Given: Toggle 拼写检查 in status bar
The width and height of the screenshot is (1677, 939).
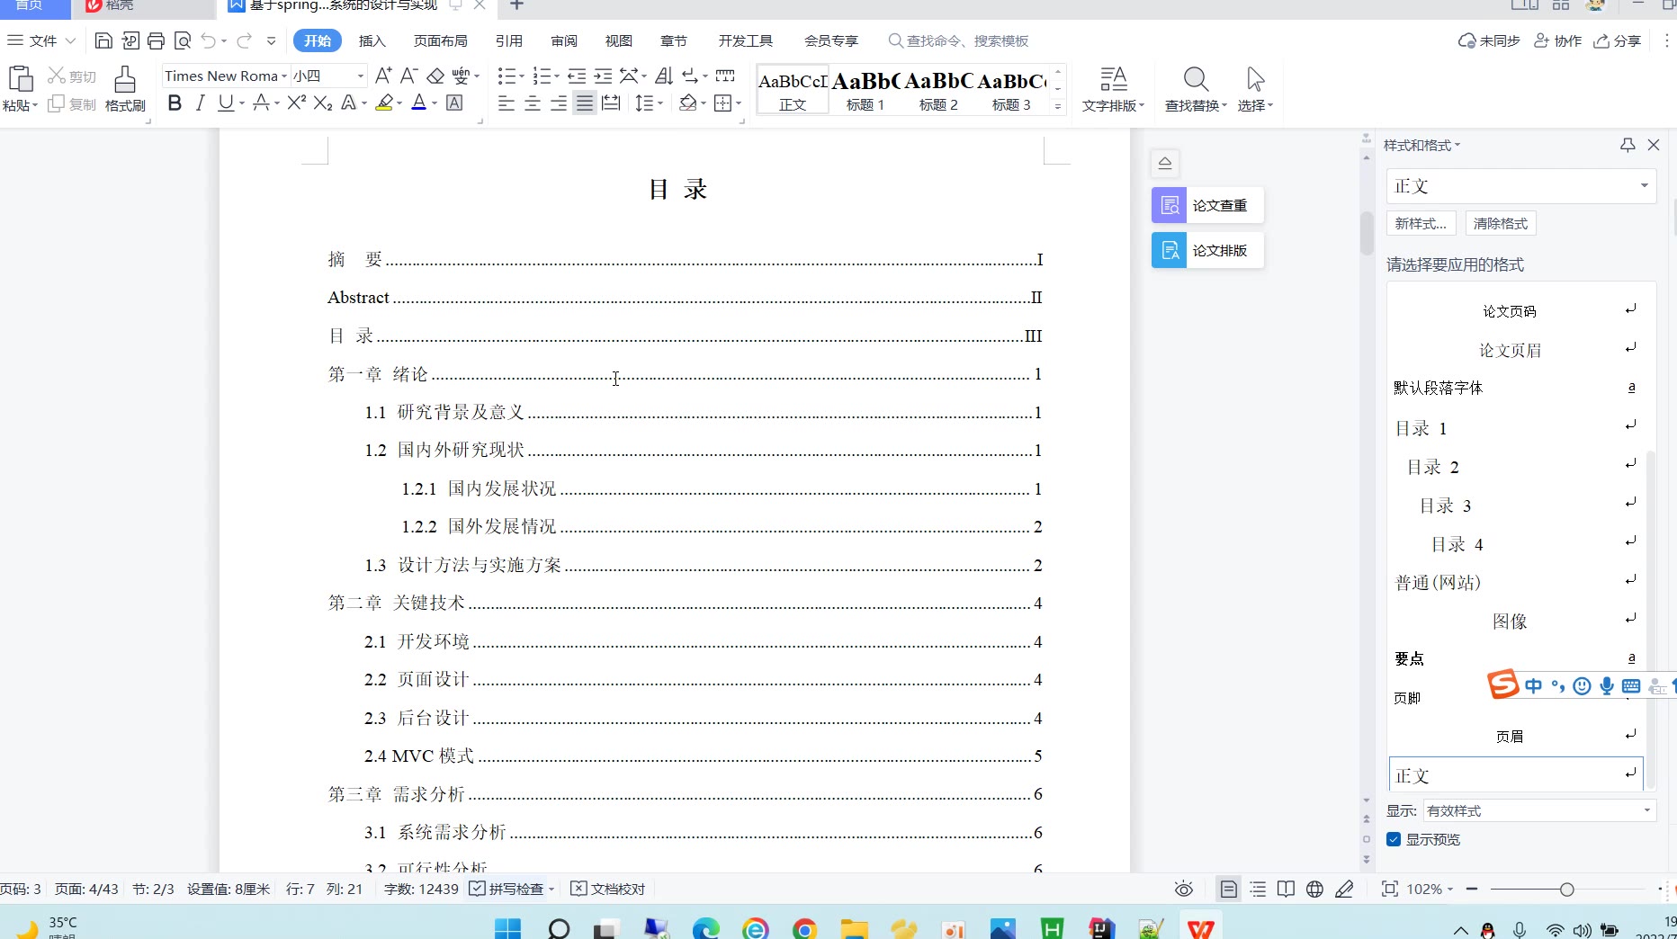Looking at the screenshot, I should [x=507, y=889].
